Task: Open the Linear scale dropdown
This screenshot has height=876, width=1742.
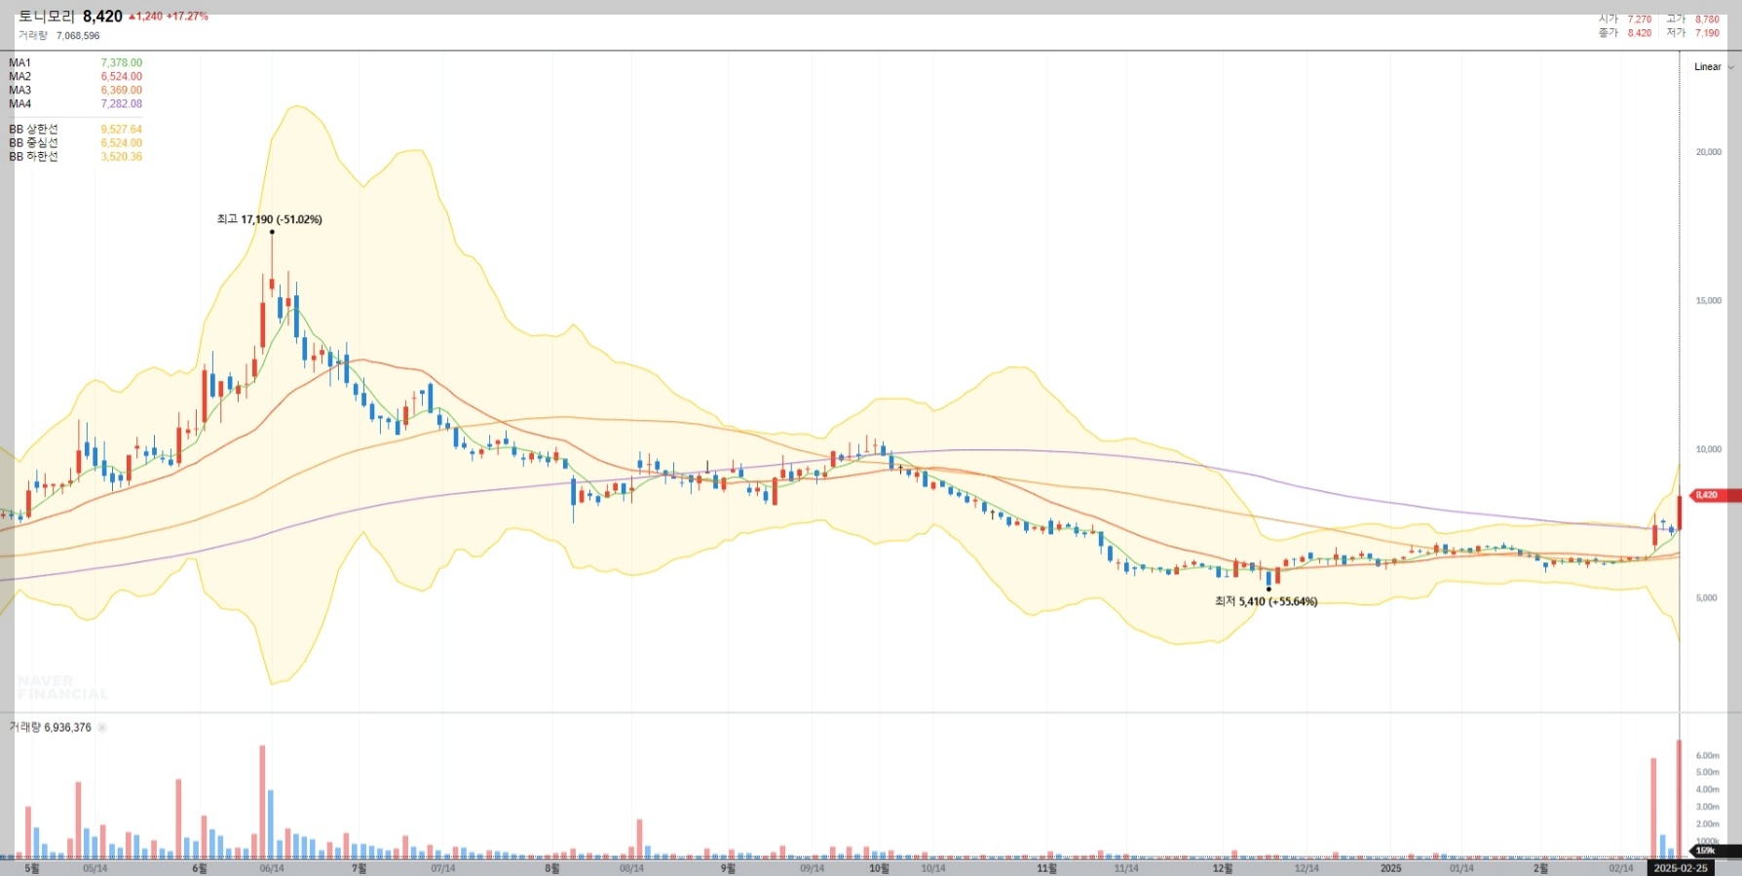Action: (x=1714, y=67)
